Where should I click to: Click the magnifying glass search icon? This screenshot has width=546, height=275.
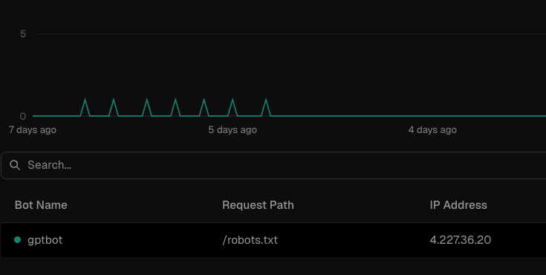pos(15,165)
